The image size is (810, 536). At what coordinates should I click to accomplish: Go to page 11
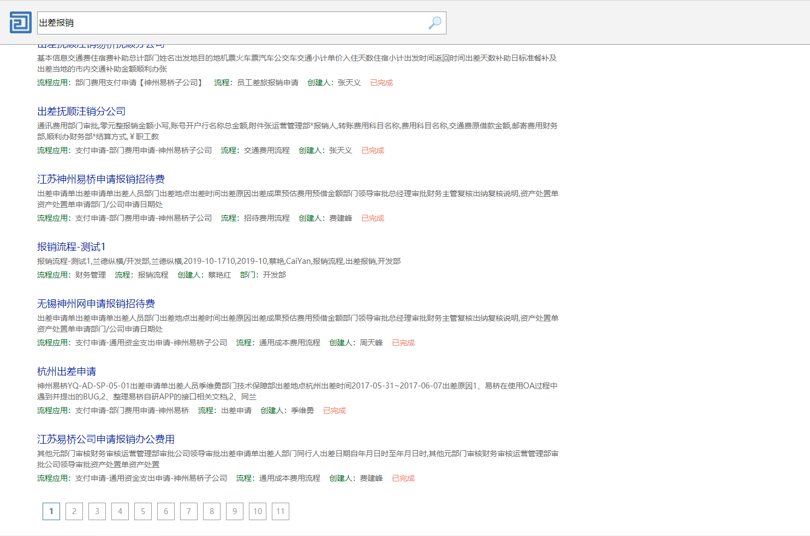pyautogui.click(x=281, y=511)
